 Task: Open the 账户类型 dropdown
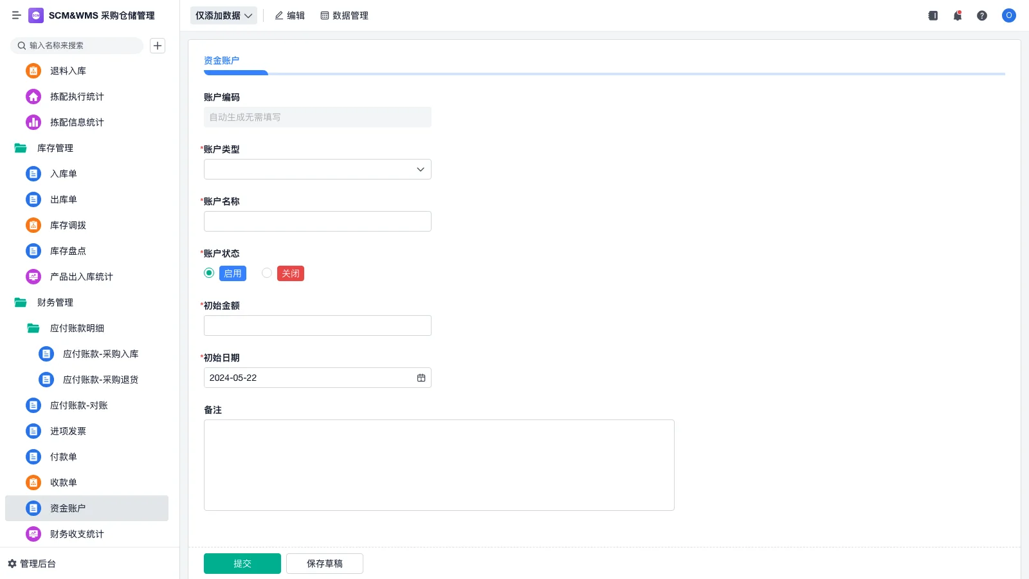coord(318,169)
